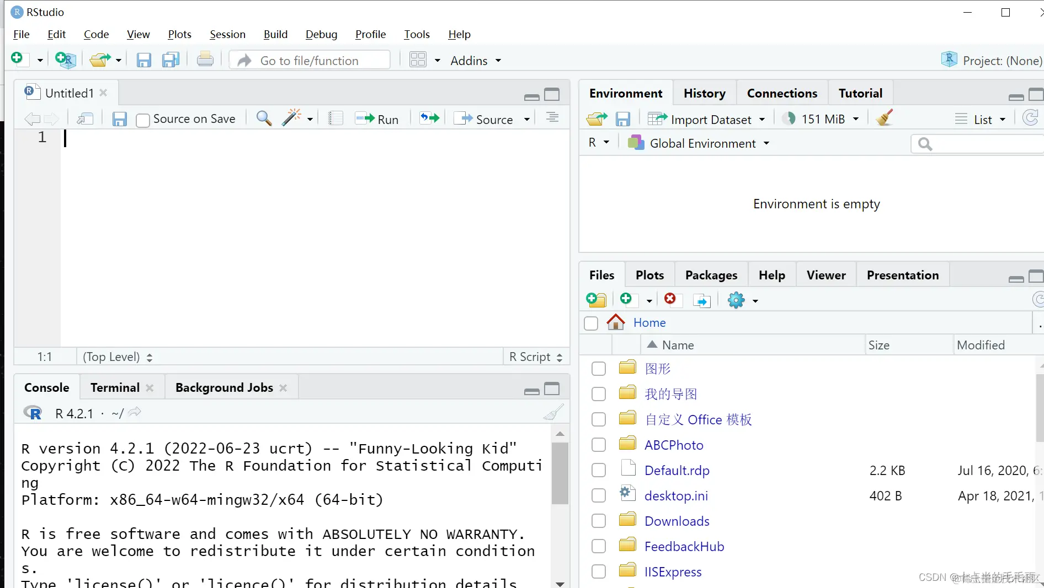
Task: Click the Find/Replace magnifier icon
Action: (264, 118)
